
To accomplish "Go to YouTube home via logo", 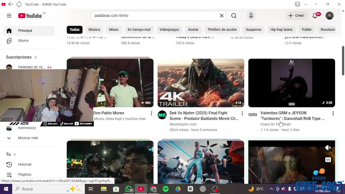I will [30, 16].
